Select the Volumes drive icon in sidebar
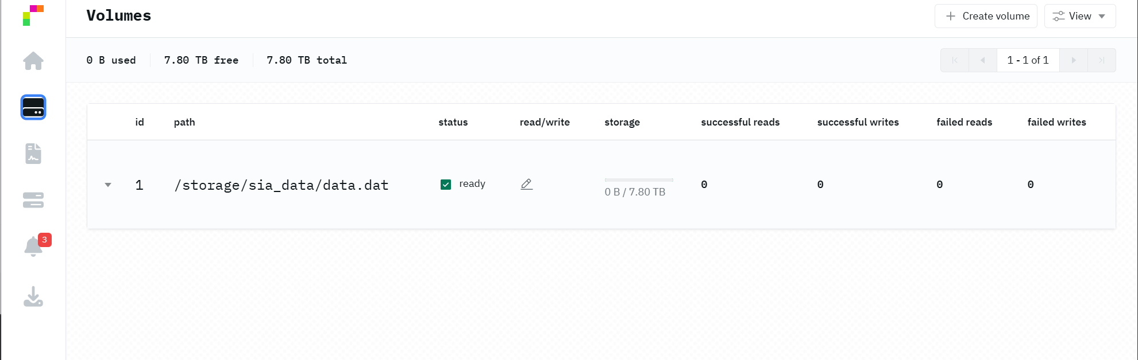 tap(33, 107)
